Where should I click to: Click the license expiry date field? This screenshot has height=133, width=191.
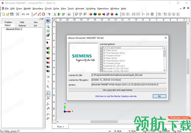point(129,80)
